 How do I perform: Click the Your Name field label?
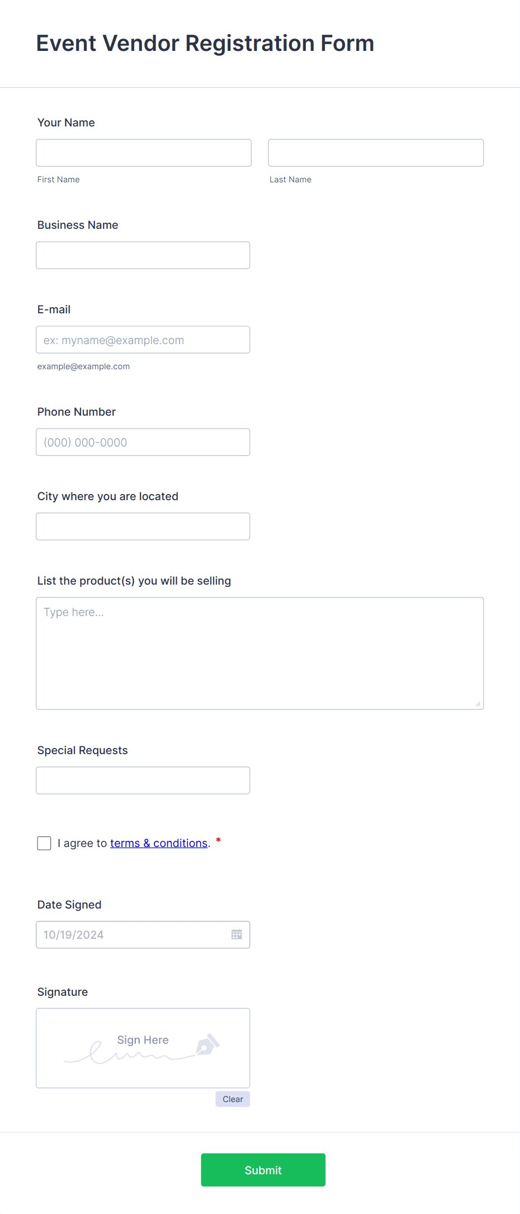(x=66, y=123)
